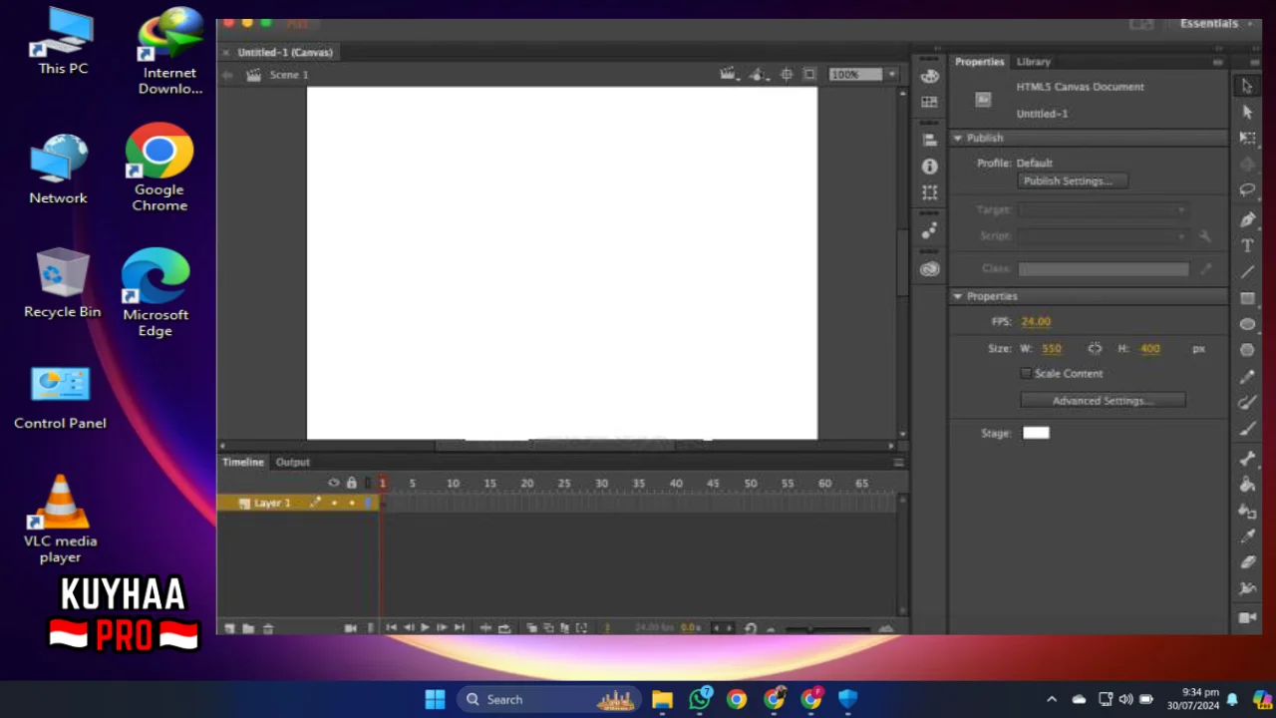Open the stage zoom dropdown arrow
The width and height of the screenshot is (1276, 718).
tap(891, 75)
